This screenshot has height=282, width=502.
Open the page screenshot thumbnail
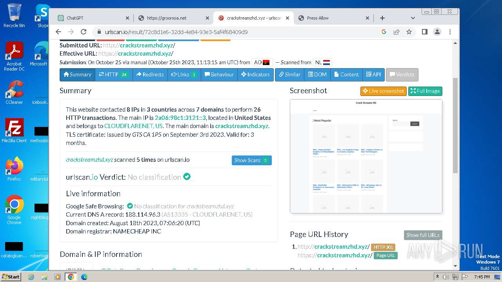366,156
